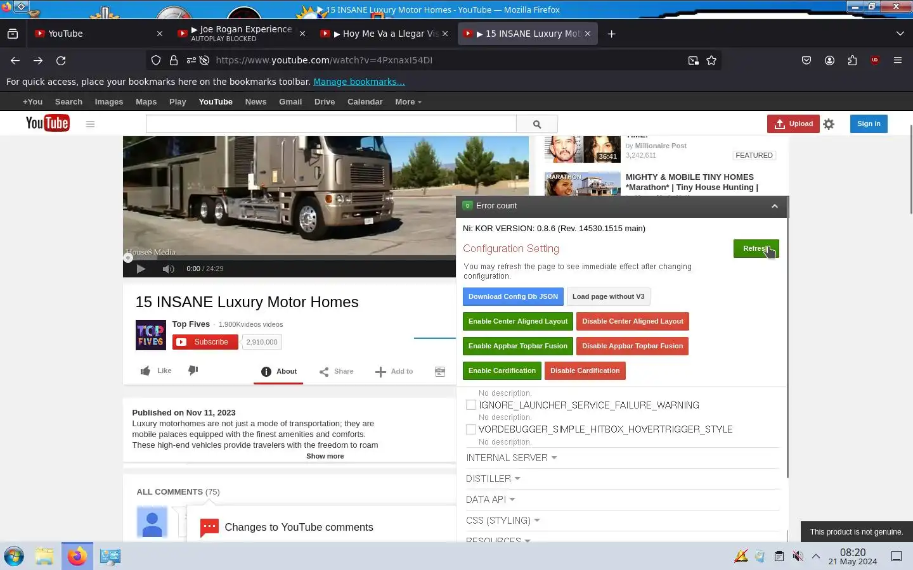Click Load page without V3

[609, 296]
